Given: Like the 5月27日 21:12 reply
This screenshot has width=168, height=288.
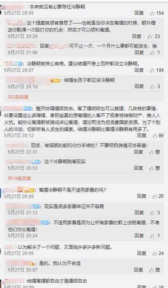Looking at the screenshot, I should pyautogui.click(x=152, y=213).
